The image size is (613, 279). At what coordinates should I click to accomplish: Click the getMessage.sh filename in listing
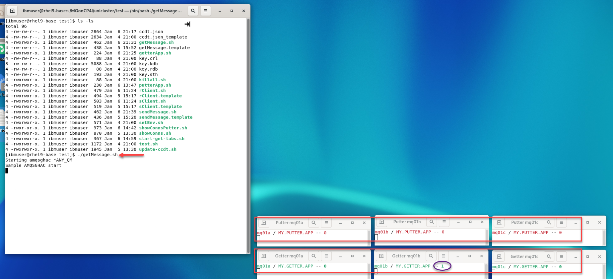tap(156, 42)
